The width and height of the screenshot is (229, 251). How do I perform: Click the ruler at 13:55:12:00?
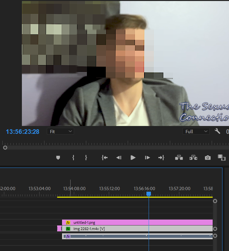(109, 188)
